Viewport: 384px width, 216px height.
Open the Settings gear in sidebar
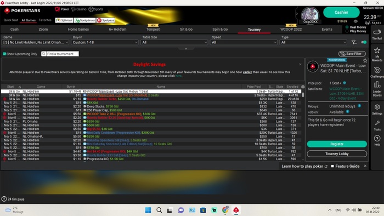click(377, 109)
